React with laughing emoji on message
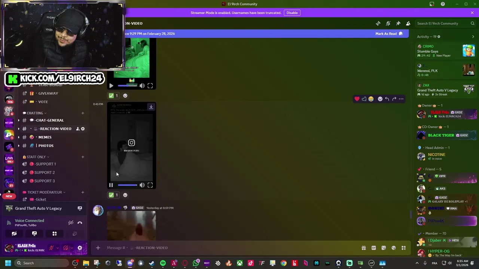Image resolution: width=479 pixels, height=269 pixels. [x=371, y=99]
